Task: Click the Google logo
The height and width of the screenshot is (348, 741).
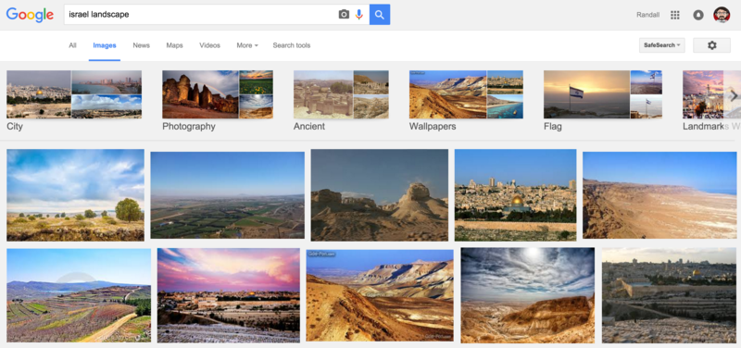Action: [30, 15]
